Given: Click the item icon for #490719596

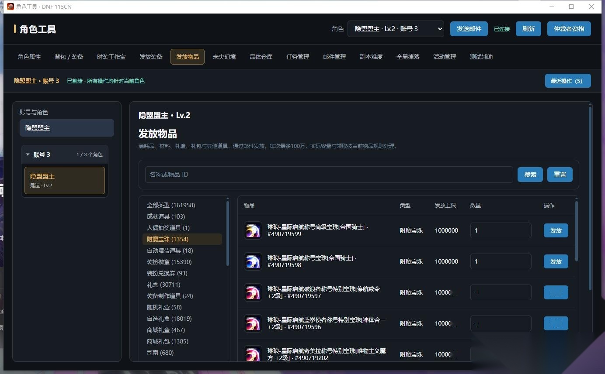Looking at the screenshot, I should pos(253,323).
